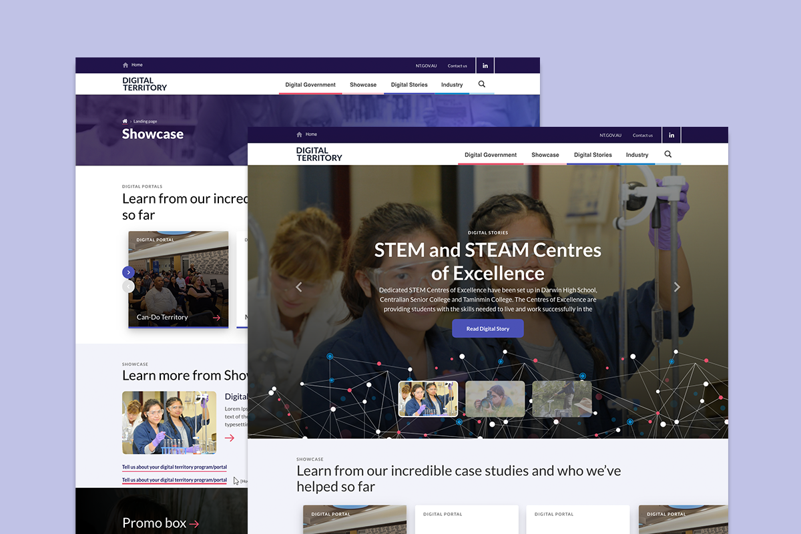Select the first hero thumbnail of students in the lab
The image size is (801, 534).
[x=428, y=399]
